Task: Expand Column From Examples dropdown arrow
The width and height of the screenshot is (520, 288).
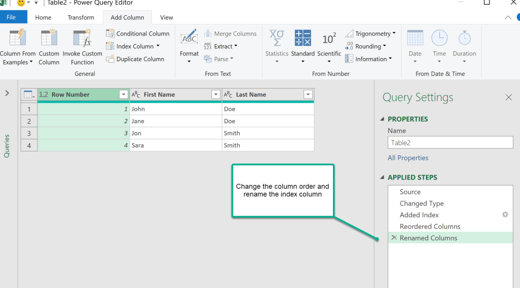Action: pyautogui.click(x=31, y=62)
